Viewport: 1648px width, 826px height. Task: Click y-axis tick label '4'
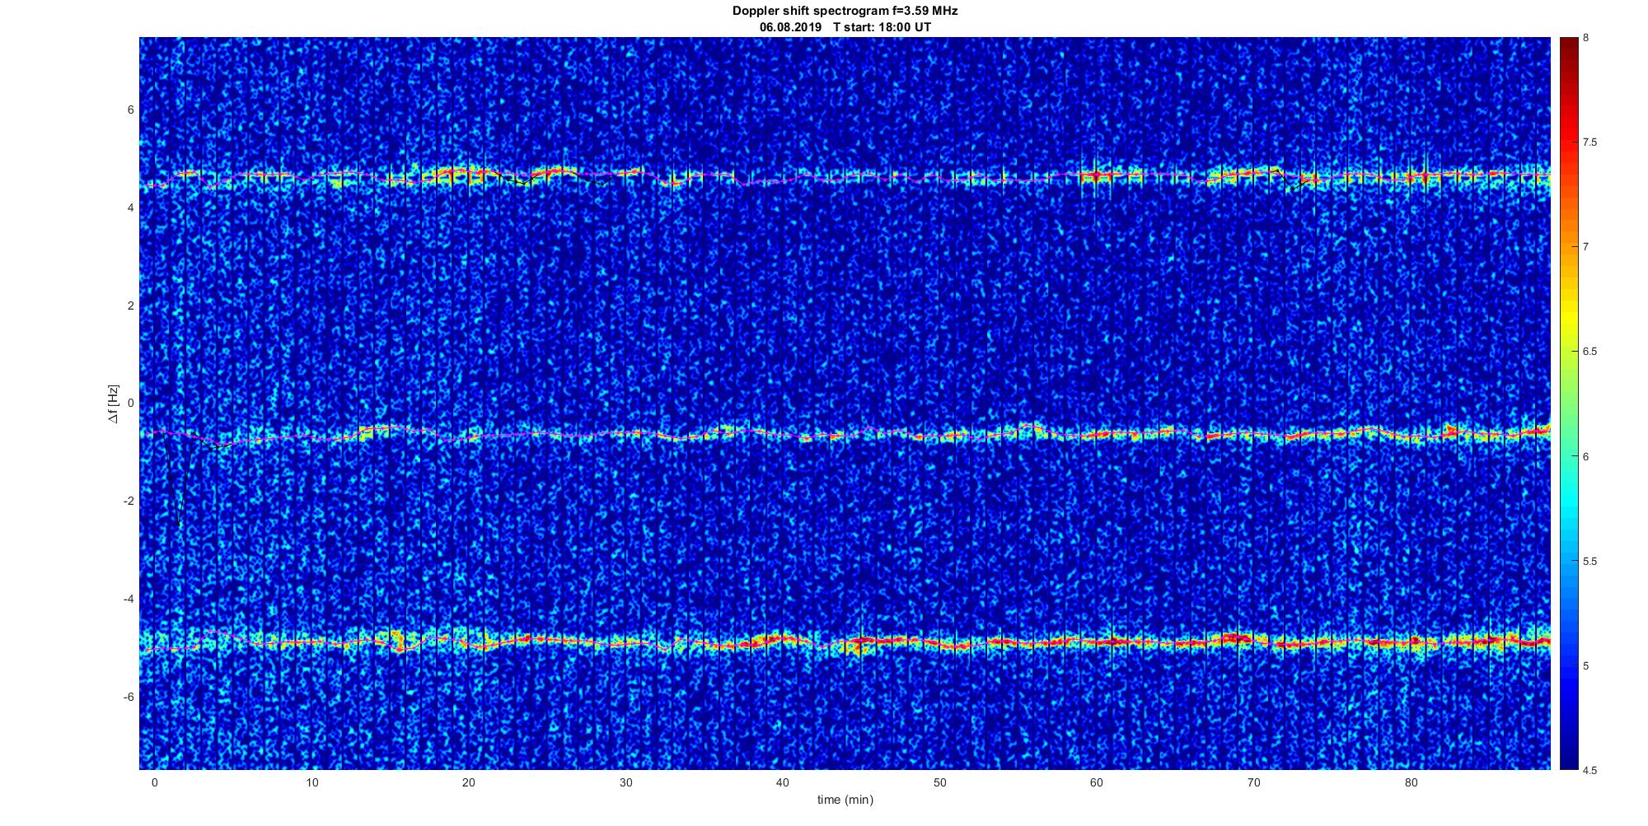[x=131, y=208]
